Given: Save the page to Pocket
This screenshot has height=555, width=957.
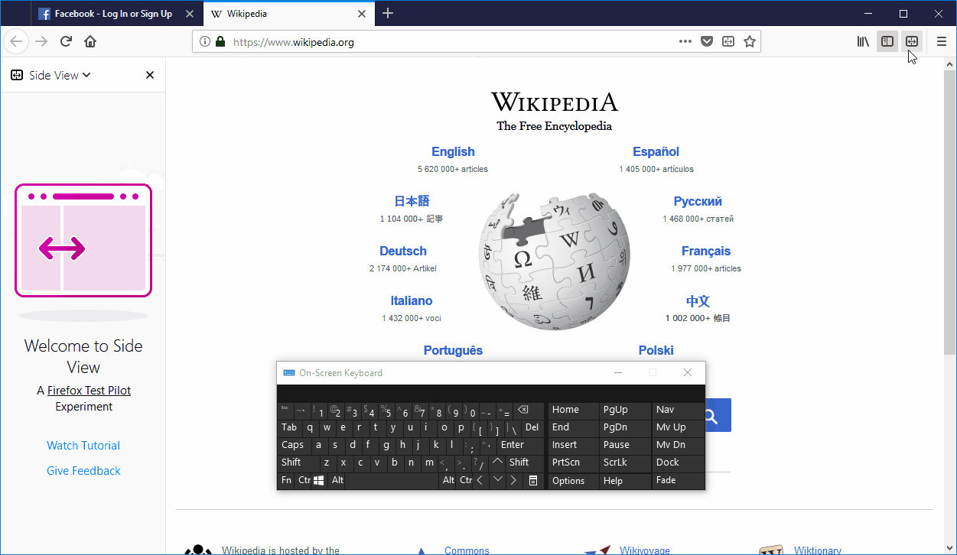Looking at the screenshot, I should pyautogui.click(x=706, y=41).
